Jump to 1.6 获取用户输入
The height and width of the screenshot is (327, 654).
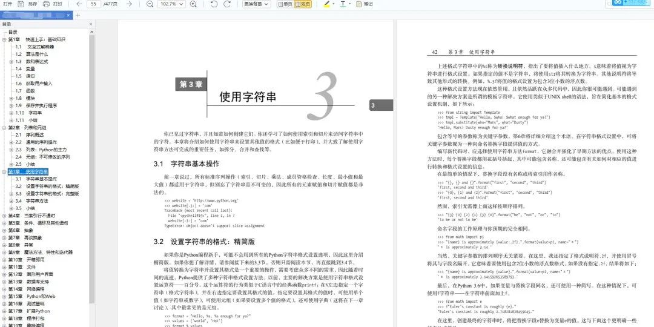click(x=34, y=84)
